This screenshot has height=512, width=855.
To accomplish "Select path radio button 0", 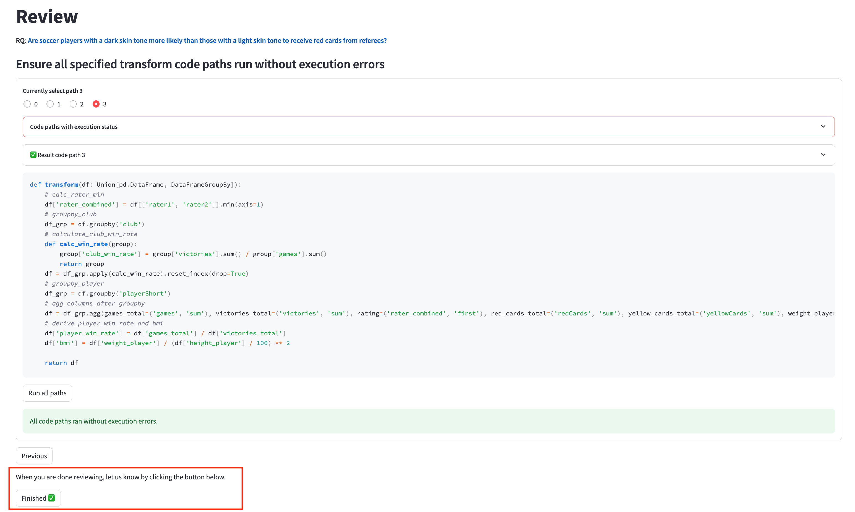I will pos(27,104).
